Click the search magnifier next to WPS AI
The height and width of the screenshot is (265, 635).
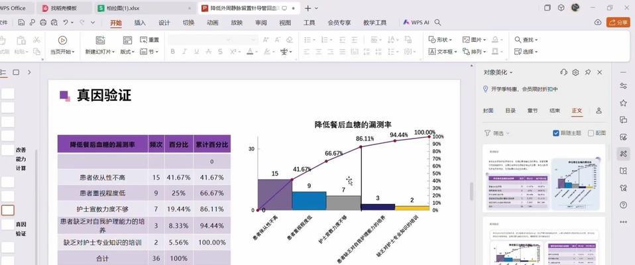(x=437, y=23)
